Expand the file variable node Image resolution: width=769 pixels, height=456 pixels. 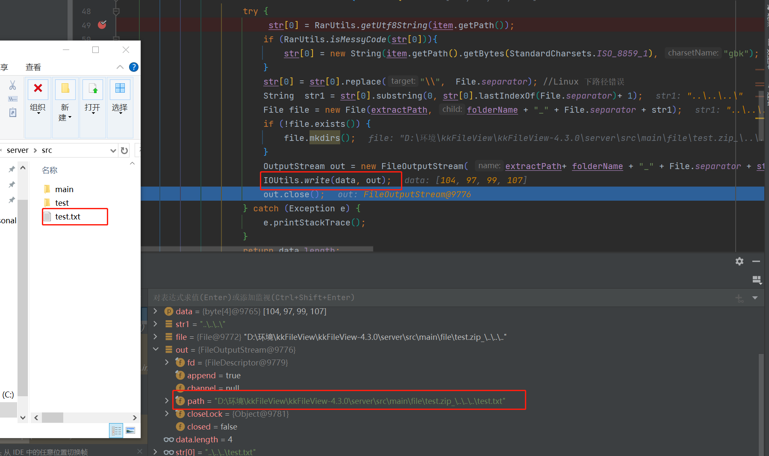point(155,337)
